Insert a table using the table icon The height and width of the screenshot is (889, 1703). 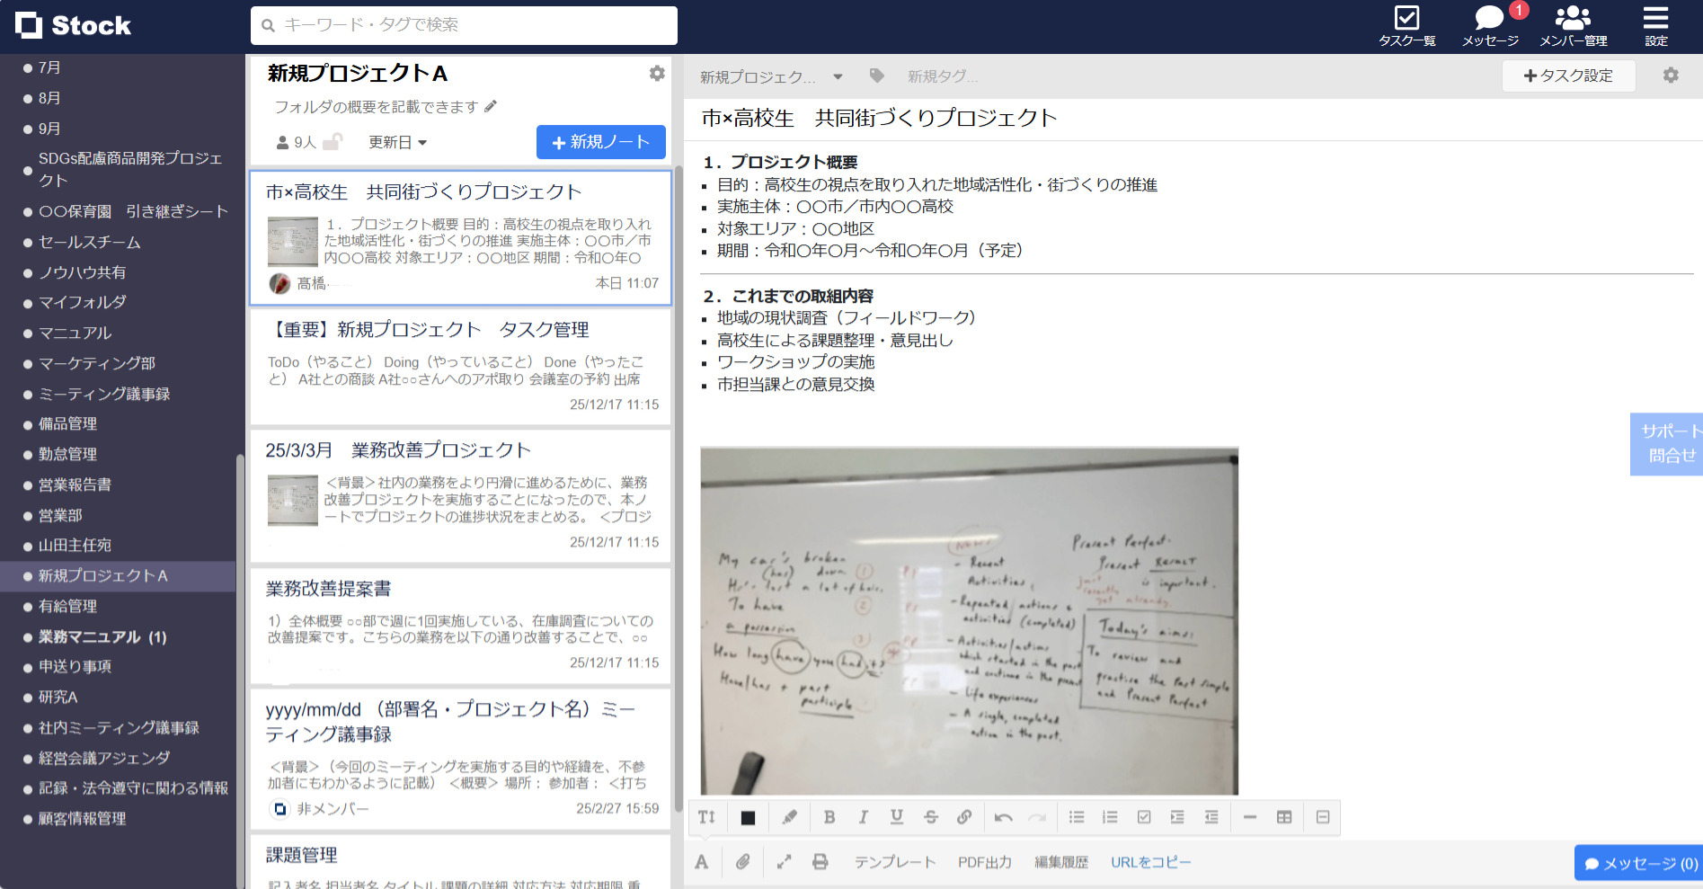coord(1283,817)
